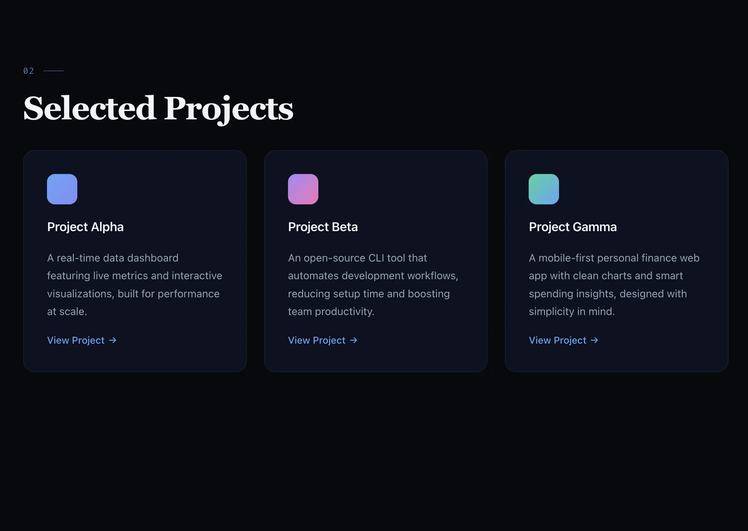Click the blue gradient icon for Project Alpha

coord(62,189)
